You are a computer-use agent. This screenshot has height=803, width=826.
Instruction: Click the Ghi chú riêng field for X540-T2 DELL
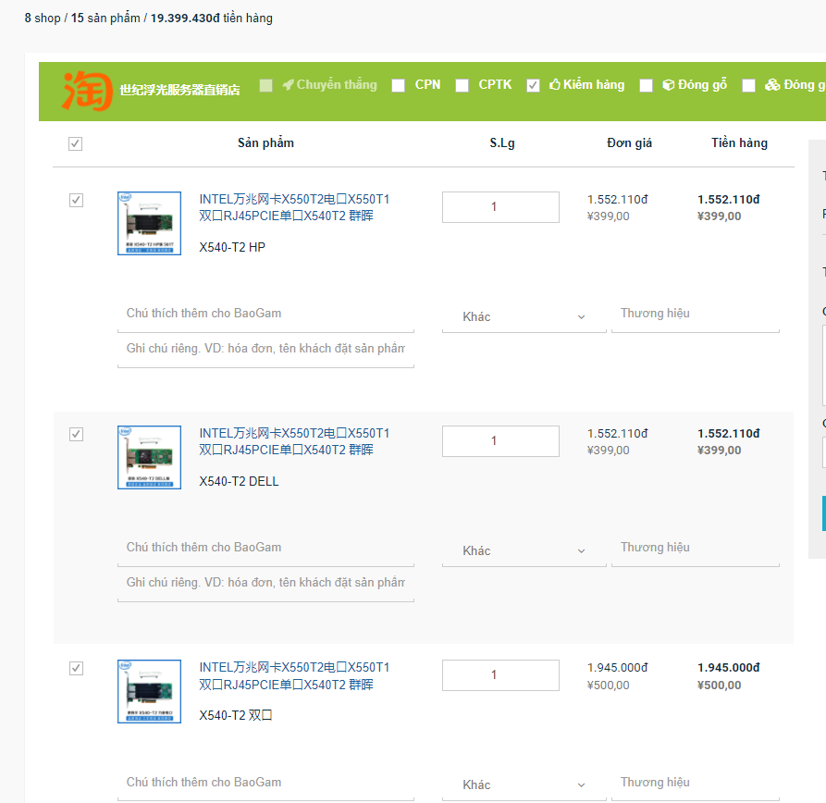[265, 583]
